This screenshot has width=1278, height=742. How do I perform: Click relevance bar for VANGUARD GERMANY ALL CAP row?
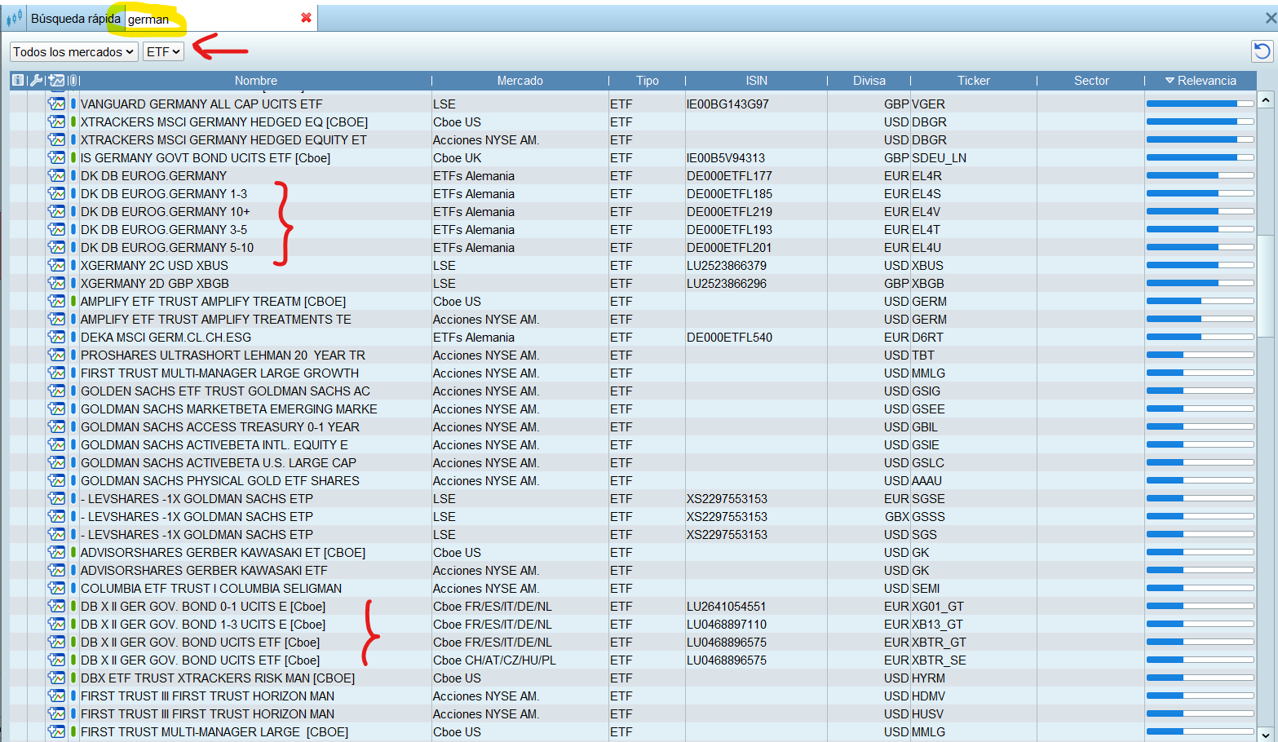coord(1200,104)
